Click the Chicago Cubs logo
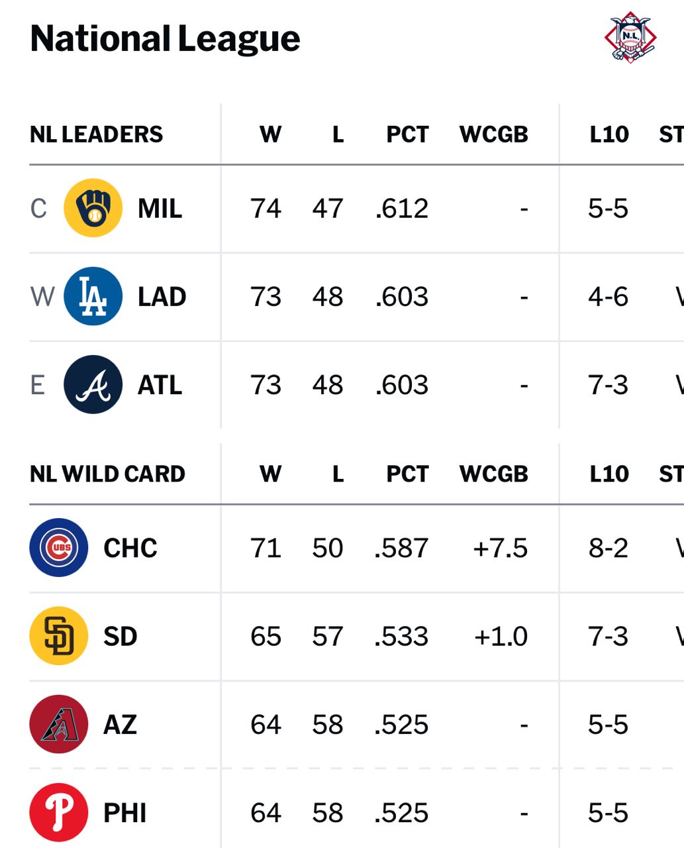Screen dimensions: 684x848 coord(59,548)
